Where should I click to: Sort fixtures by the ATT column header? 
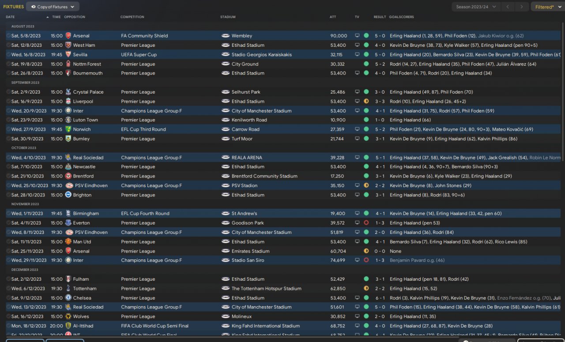pos(333,17)
